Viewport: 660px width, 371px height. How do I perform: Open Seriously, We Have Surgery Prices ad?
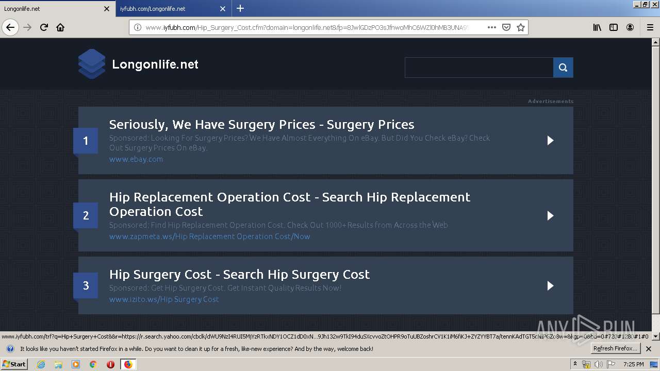(261, 125)
